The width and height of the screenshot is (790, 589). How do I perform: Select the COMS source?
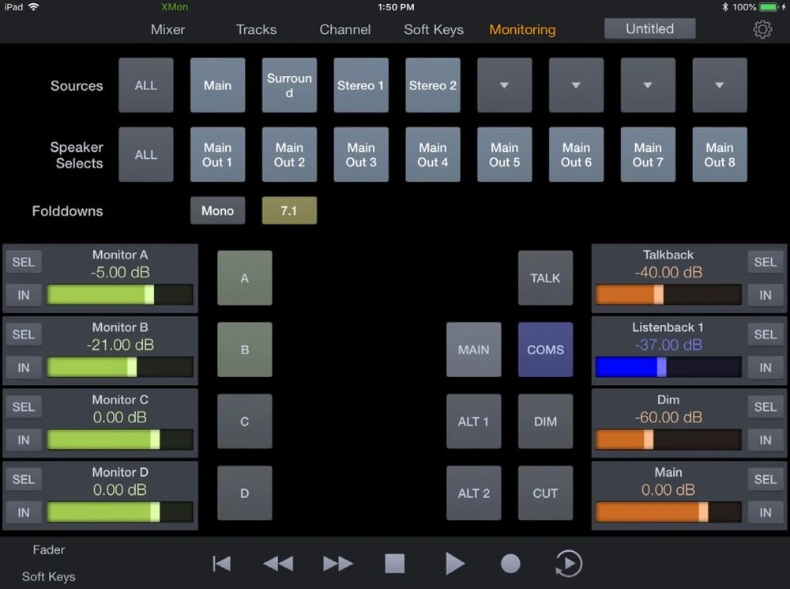tap(545, 349)
